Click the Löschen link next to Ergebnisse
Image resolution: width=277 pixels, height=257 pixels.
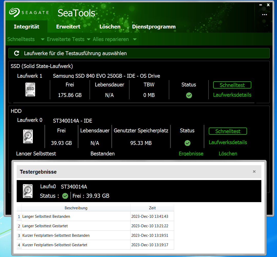click(x=228, y=153)
